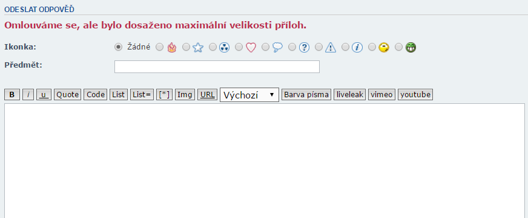Pick the radioactive symbol icon
The height and width of the screenshot is (218, 528).
[x=224, y=48]
